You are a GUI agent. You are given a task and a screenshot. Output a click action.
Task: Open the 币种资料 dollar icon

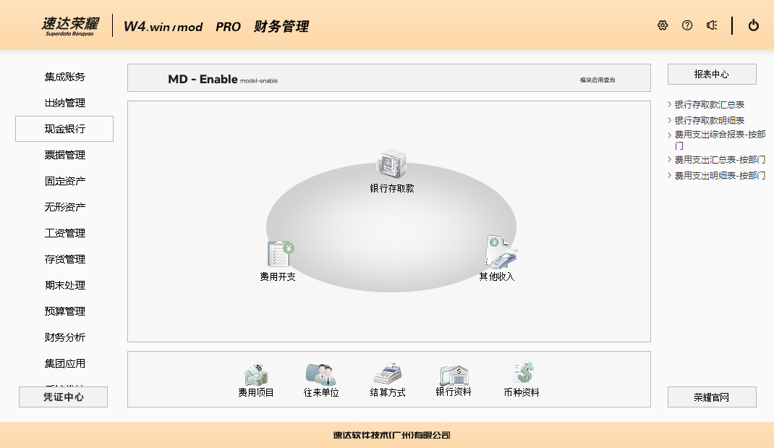pyautogui.click(x=522, y=375)
